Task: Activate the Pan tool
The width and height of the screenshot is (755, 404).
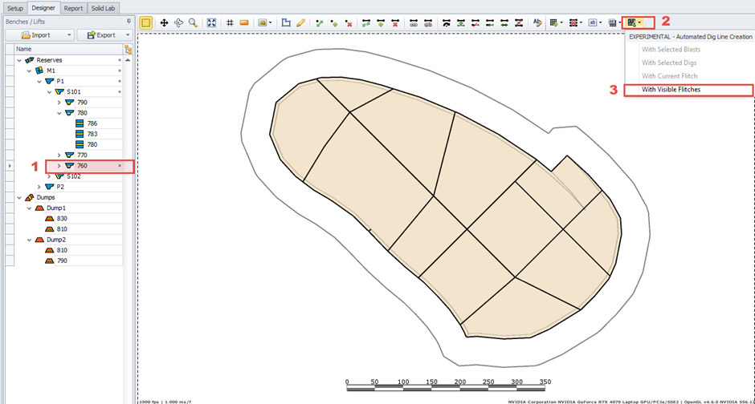Action: (x=164, y=23)
